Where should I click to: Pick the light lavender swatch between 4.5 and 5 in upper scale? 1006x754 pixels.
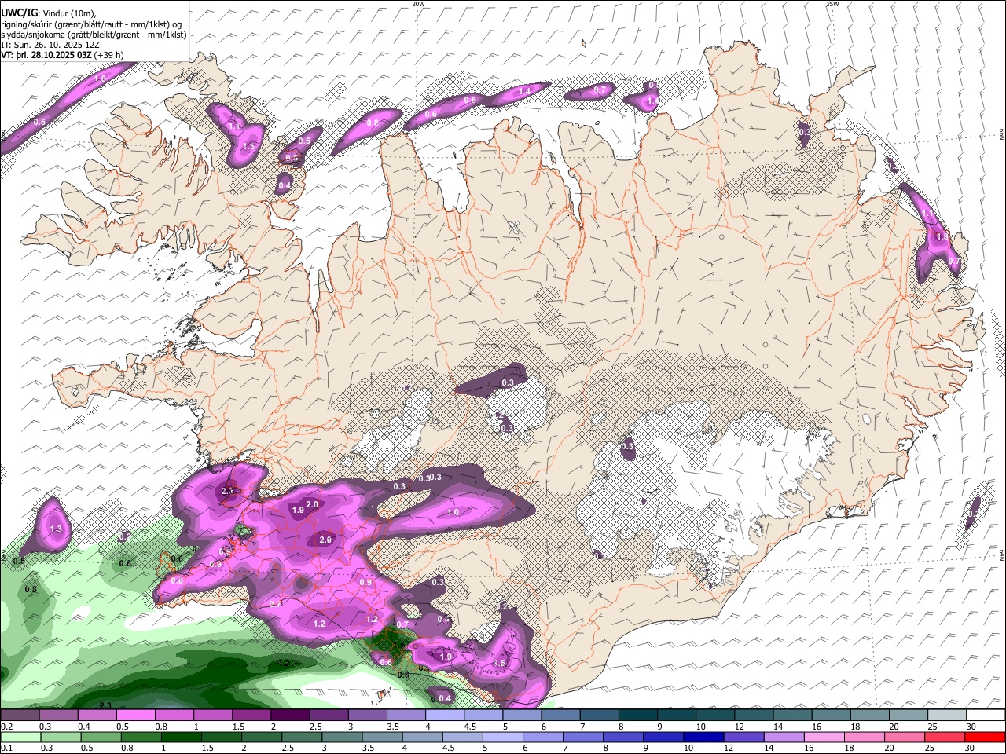pyautogui.click(x=483, y=716)
